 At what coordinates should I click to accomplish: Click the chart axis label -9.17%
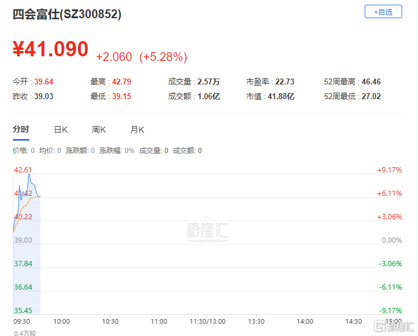pyautogui.click(x=390, y=311)
